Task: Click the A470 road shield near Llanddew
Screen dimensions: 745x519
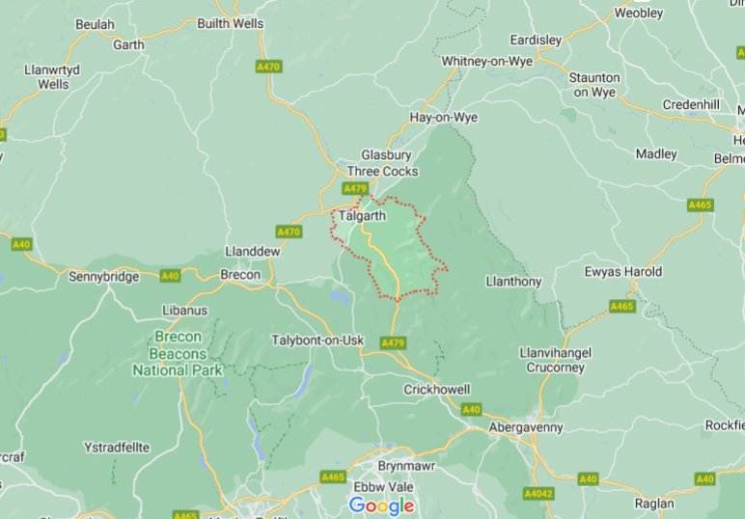Action: (289, 232)
